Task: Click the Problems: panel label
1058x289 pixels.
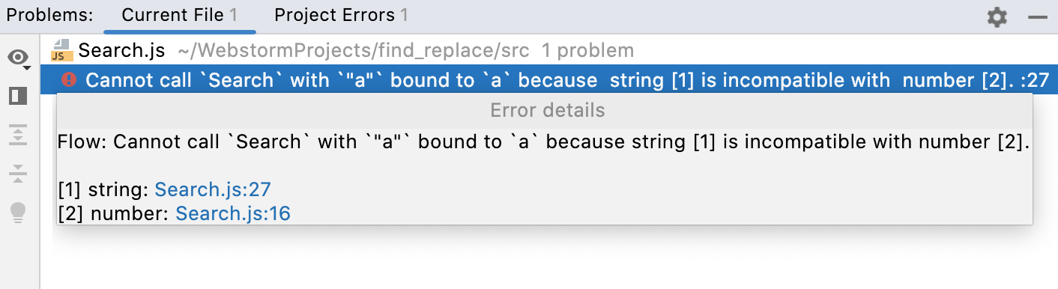Action: [x=49, y=15]
